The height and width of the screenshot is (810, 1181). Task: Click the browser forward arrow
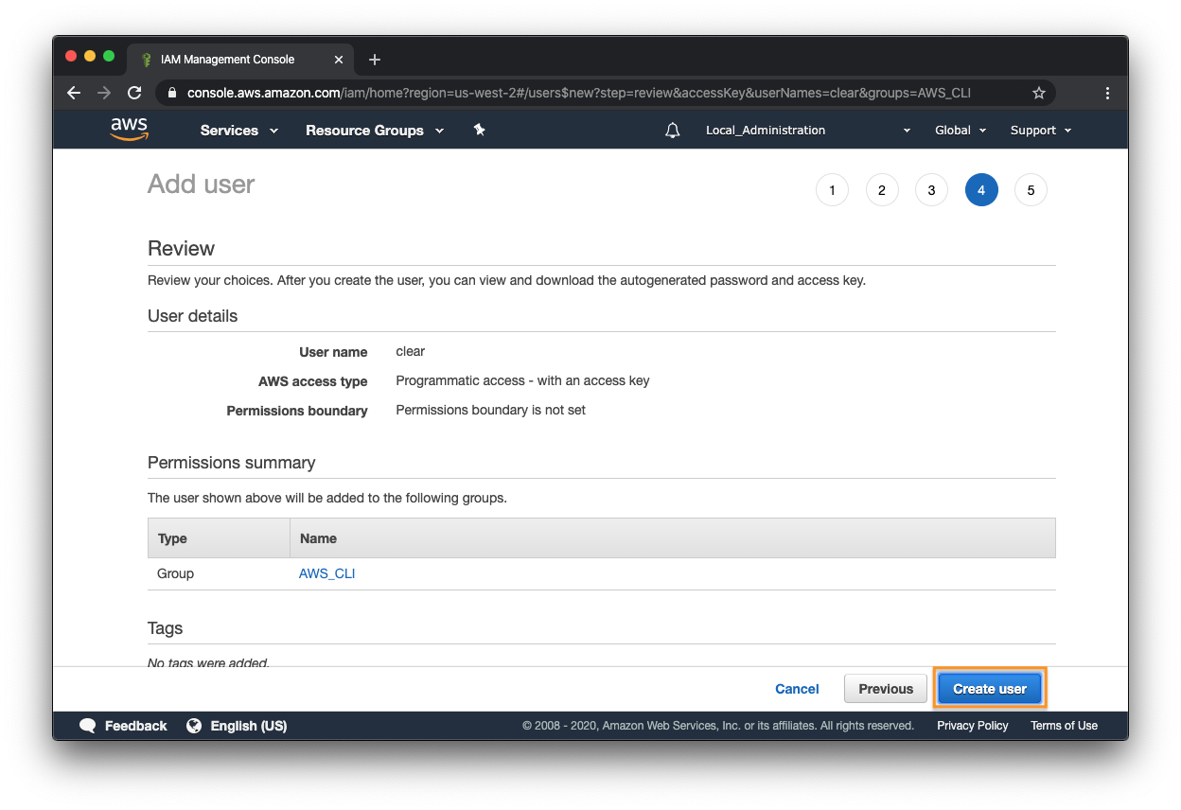coord(104,93)
